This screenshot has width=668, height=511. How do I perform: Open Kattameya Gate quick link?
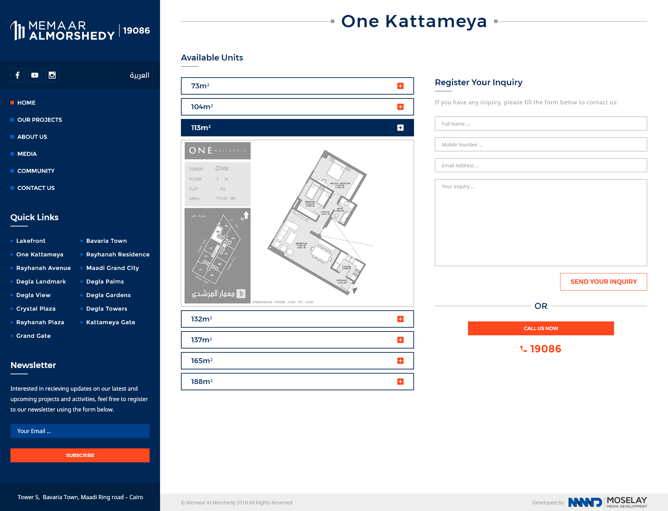pos(111,322)
